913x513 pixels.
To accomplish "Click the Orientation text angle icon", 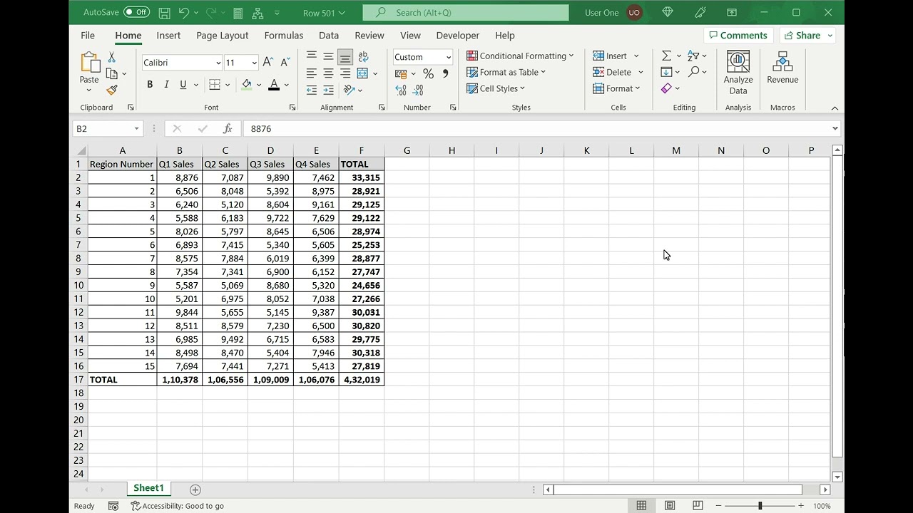I will tap(350, 90).
